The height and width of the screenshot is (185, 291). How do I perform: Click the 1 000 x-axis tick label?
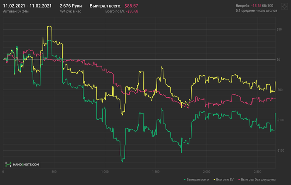point(105,171)
